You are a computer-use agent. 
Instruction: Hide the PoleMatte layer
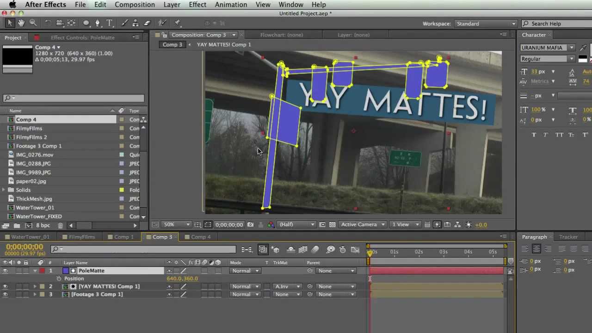[5, 271]
